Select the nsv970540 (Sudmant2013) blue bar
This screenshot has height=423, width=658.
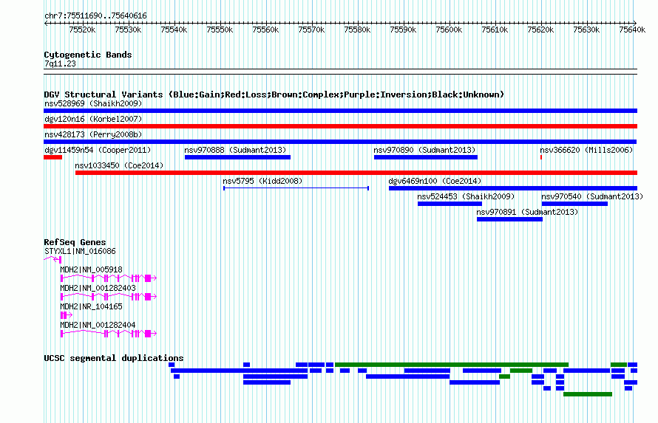(574, 204)
